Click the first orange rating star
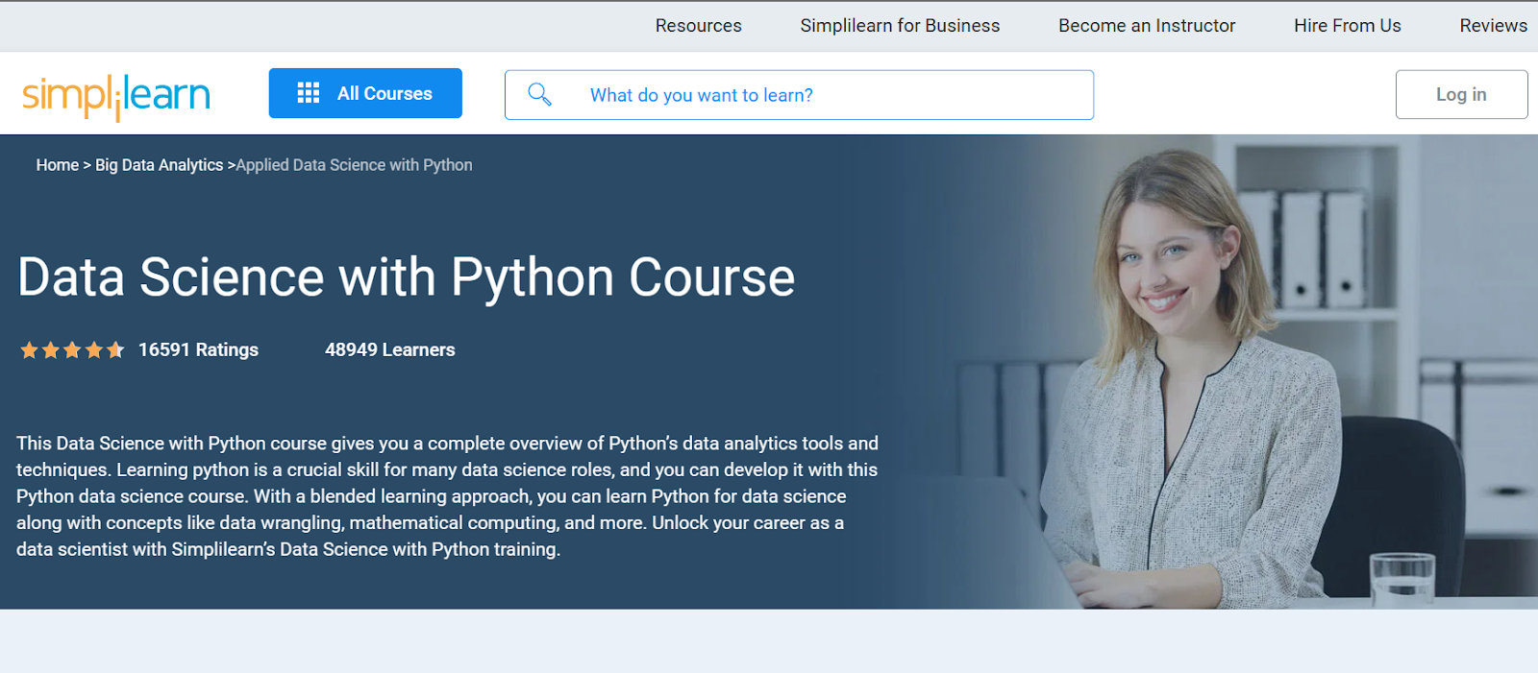This screenshot has height=673, width=1538. (29, 350)
